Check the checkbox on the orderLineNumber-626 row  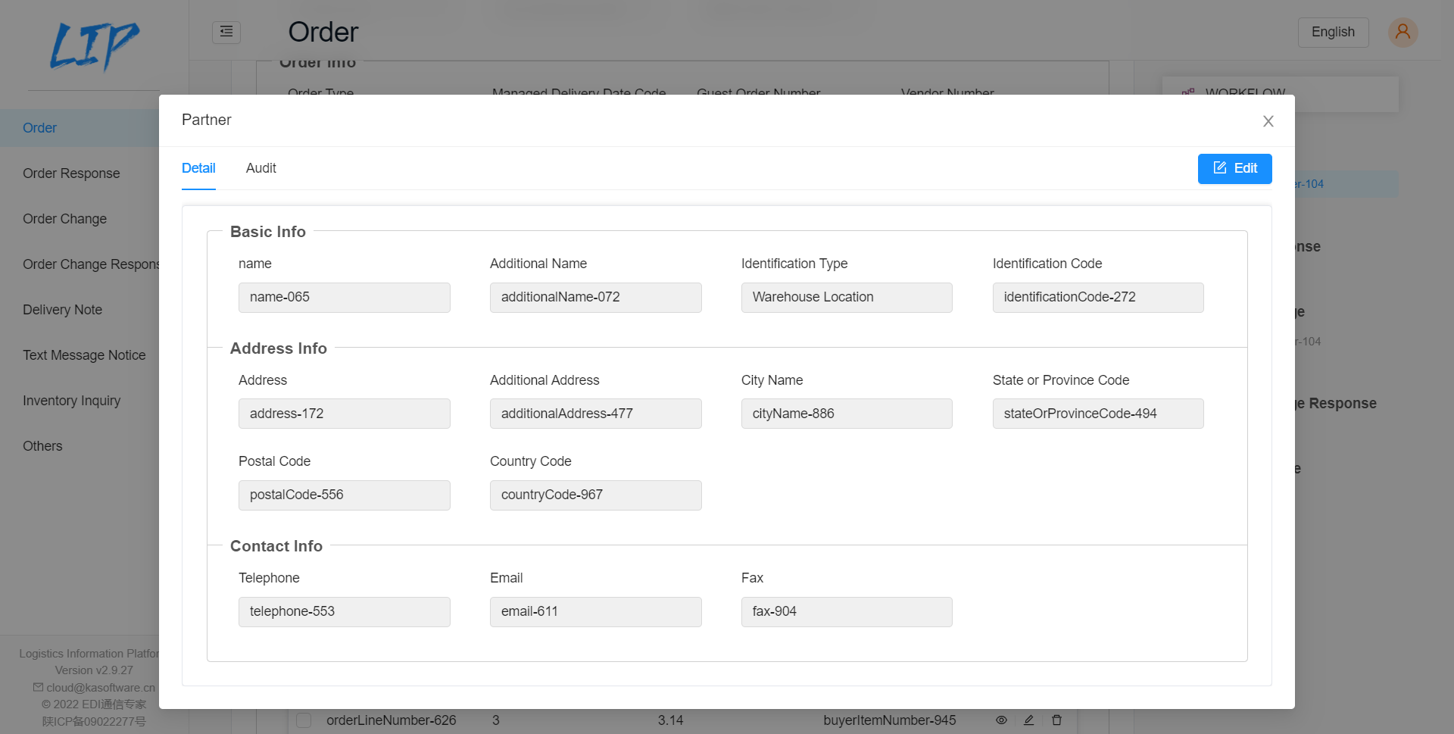click(303, 720)
